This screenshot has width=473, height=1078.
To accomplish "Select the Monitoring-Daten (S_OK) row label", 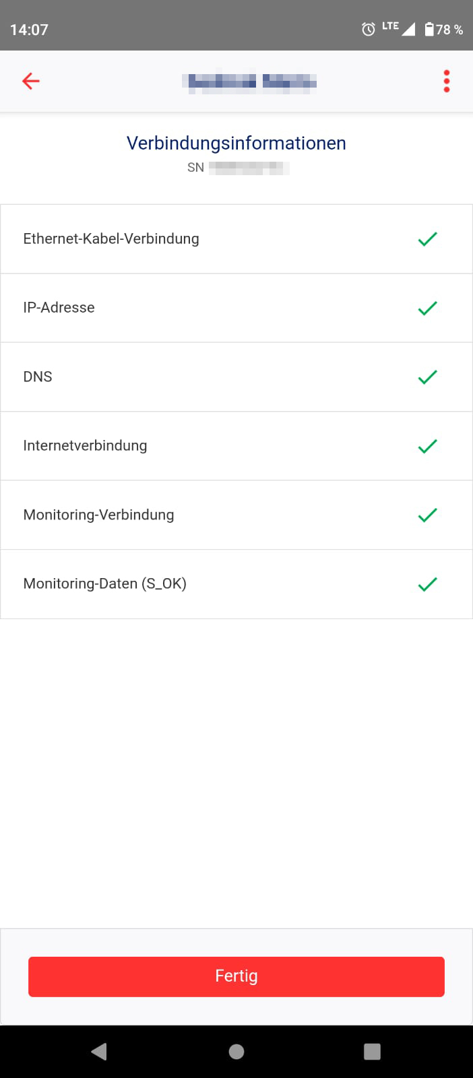I will point(104,584).
